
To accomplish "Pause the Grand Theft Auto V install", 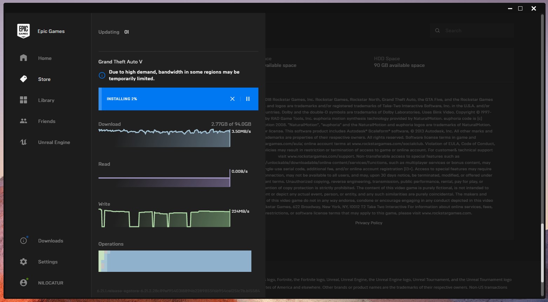I will coord(248,99).
